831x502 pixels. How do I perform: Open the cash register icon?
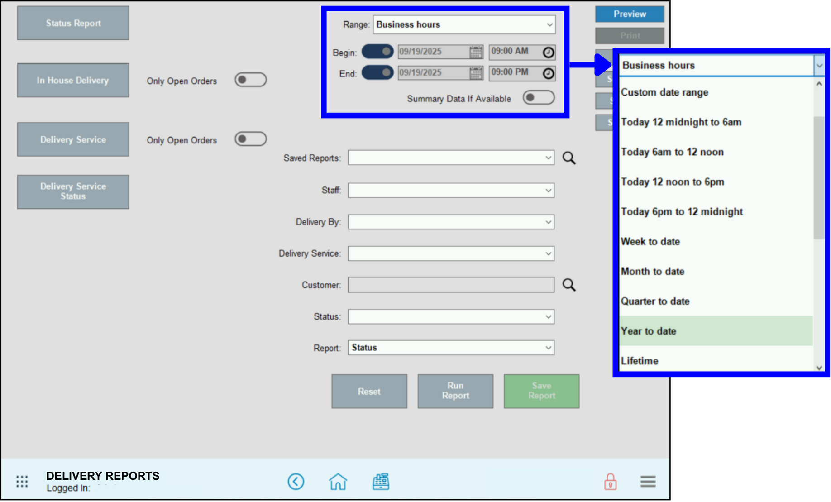[x=381, y=481]
